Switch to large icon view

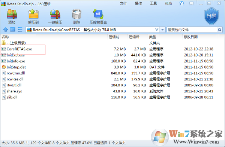[13, 30]
